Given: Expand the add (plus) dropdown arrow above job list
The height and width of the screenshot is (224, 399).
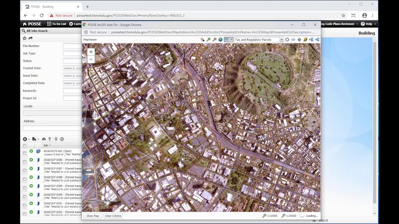Looking at the screenshot, I should click(29, 139).
